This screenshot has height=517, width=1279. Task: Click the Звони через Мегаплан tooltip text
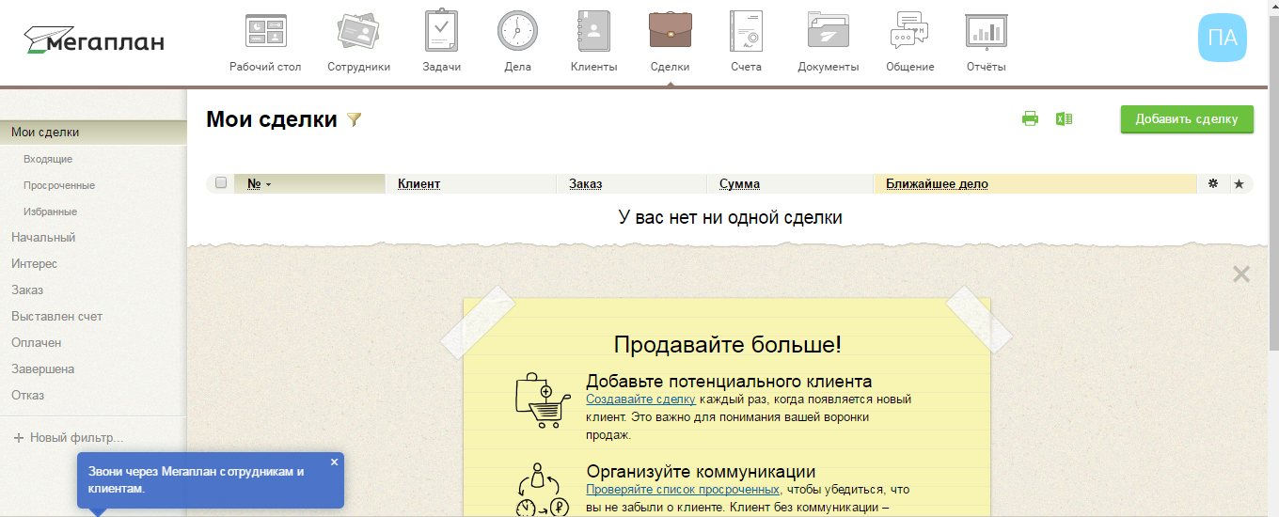pyautogui.click(x=197, y=480)
